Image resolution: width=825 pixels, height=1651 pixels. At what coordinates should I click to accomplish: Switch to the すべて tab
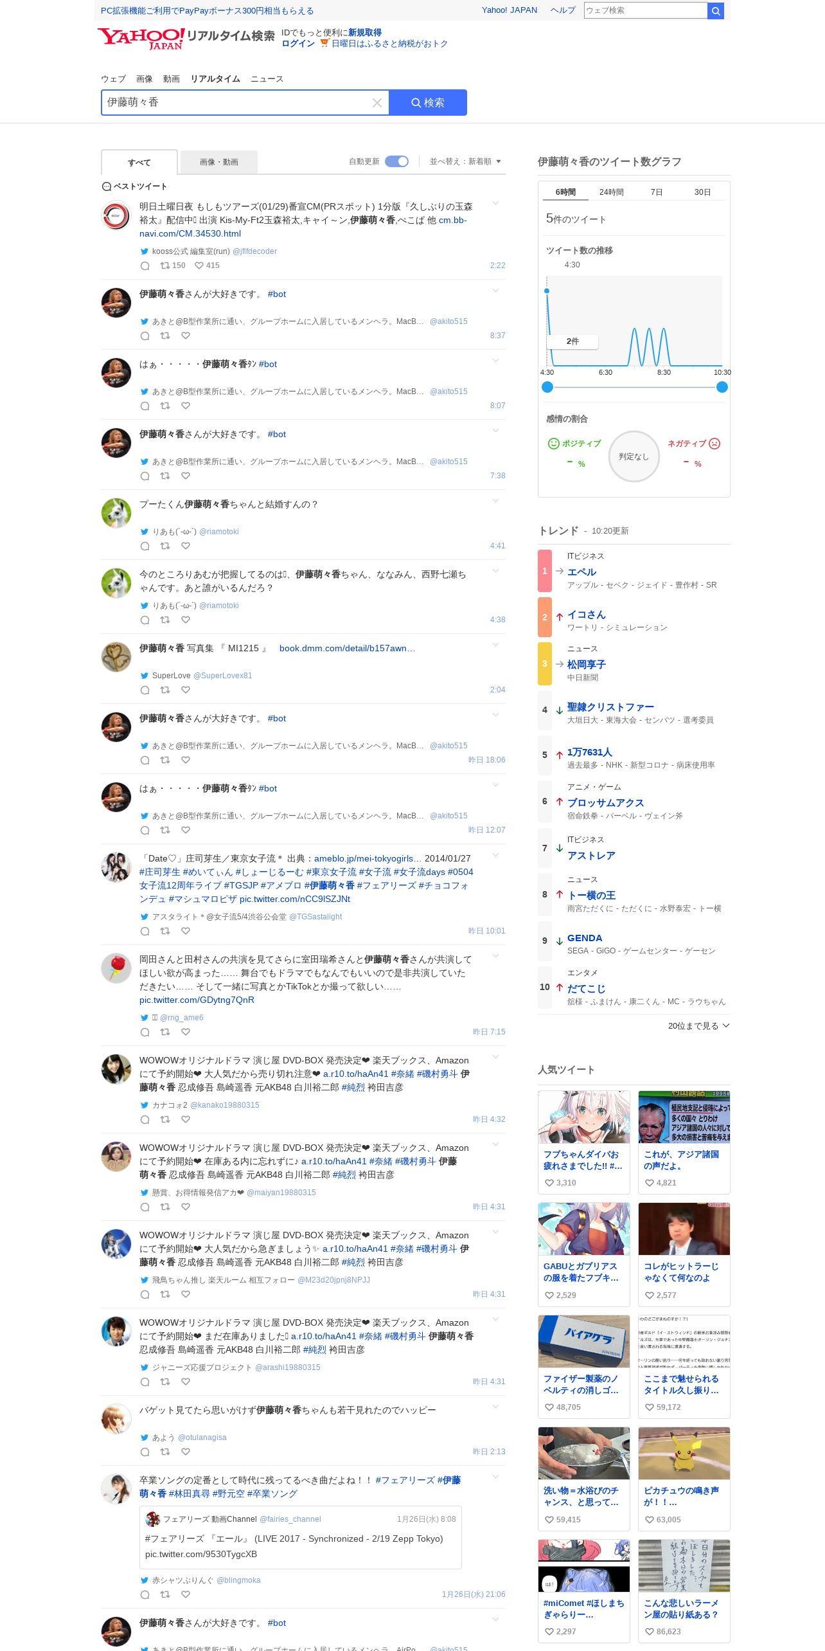click(139, 162)
